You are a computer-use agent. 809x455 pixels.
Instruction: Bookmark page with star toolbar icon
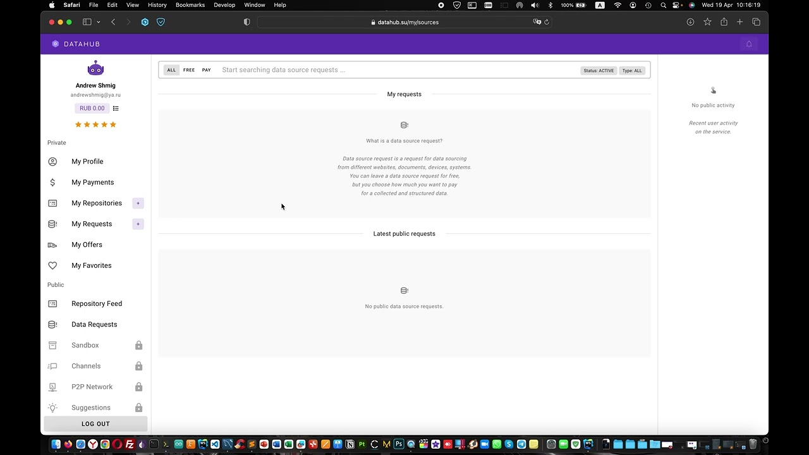(x=707, y=22)
